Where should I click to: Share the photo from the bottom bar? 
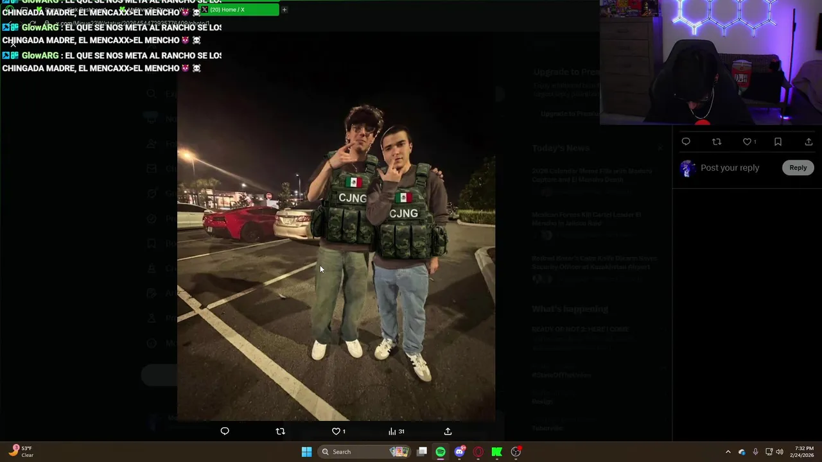click(x=448, y=431)
